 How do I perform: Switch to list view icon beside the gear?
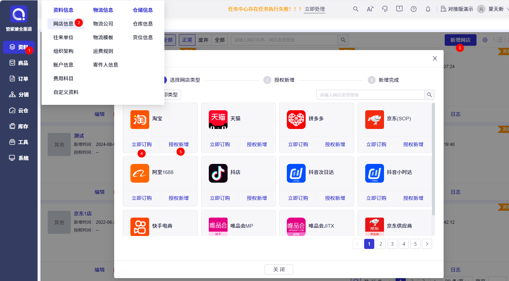pyautogui.click(x=500, y=40)
